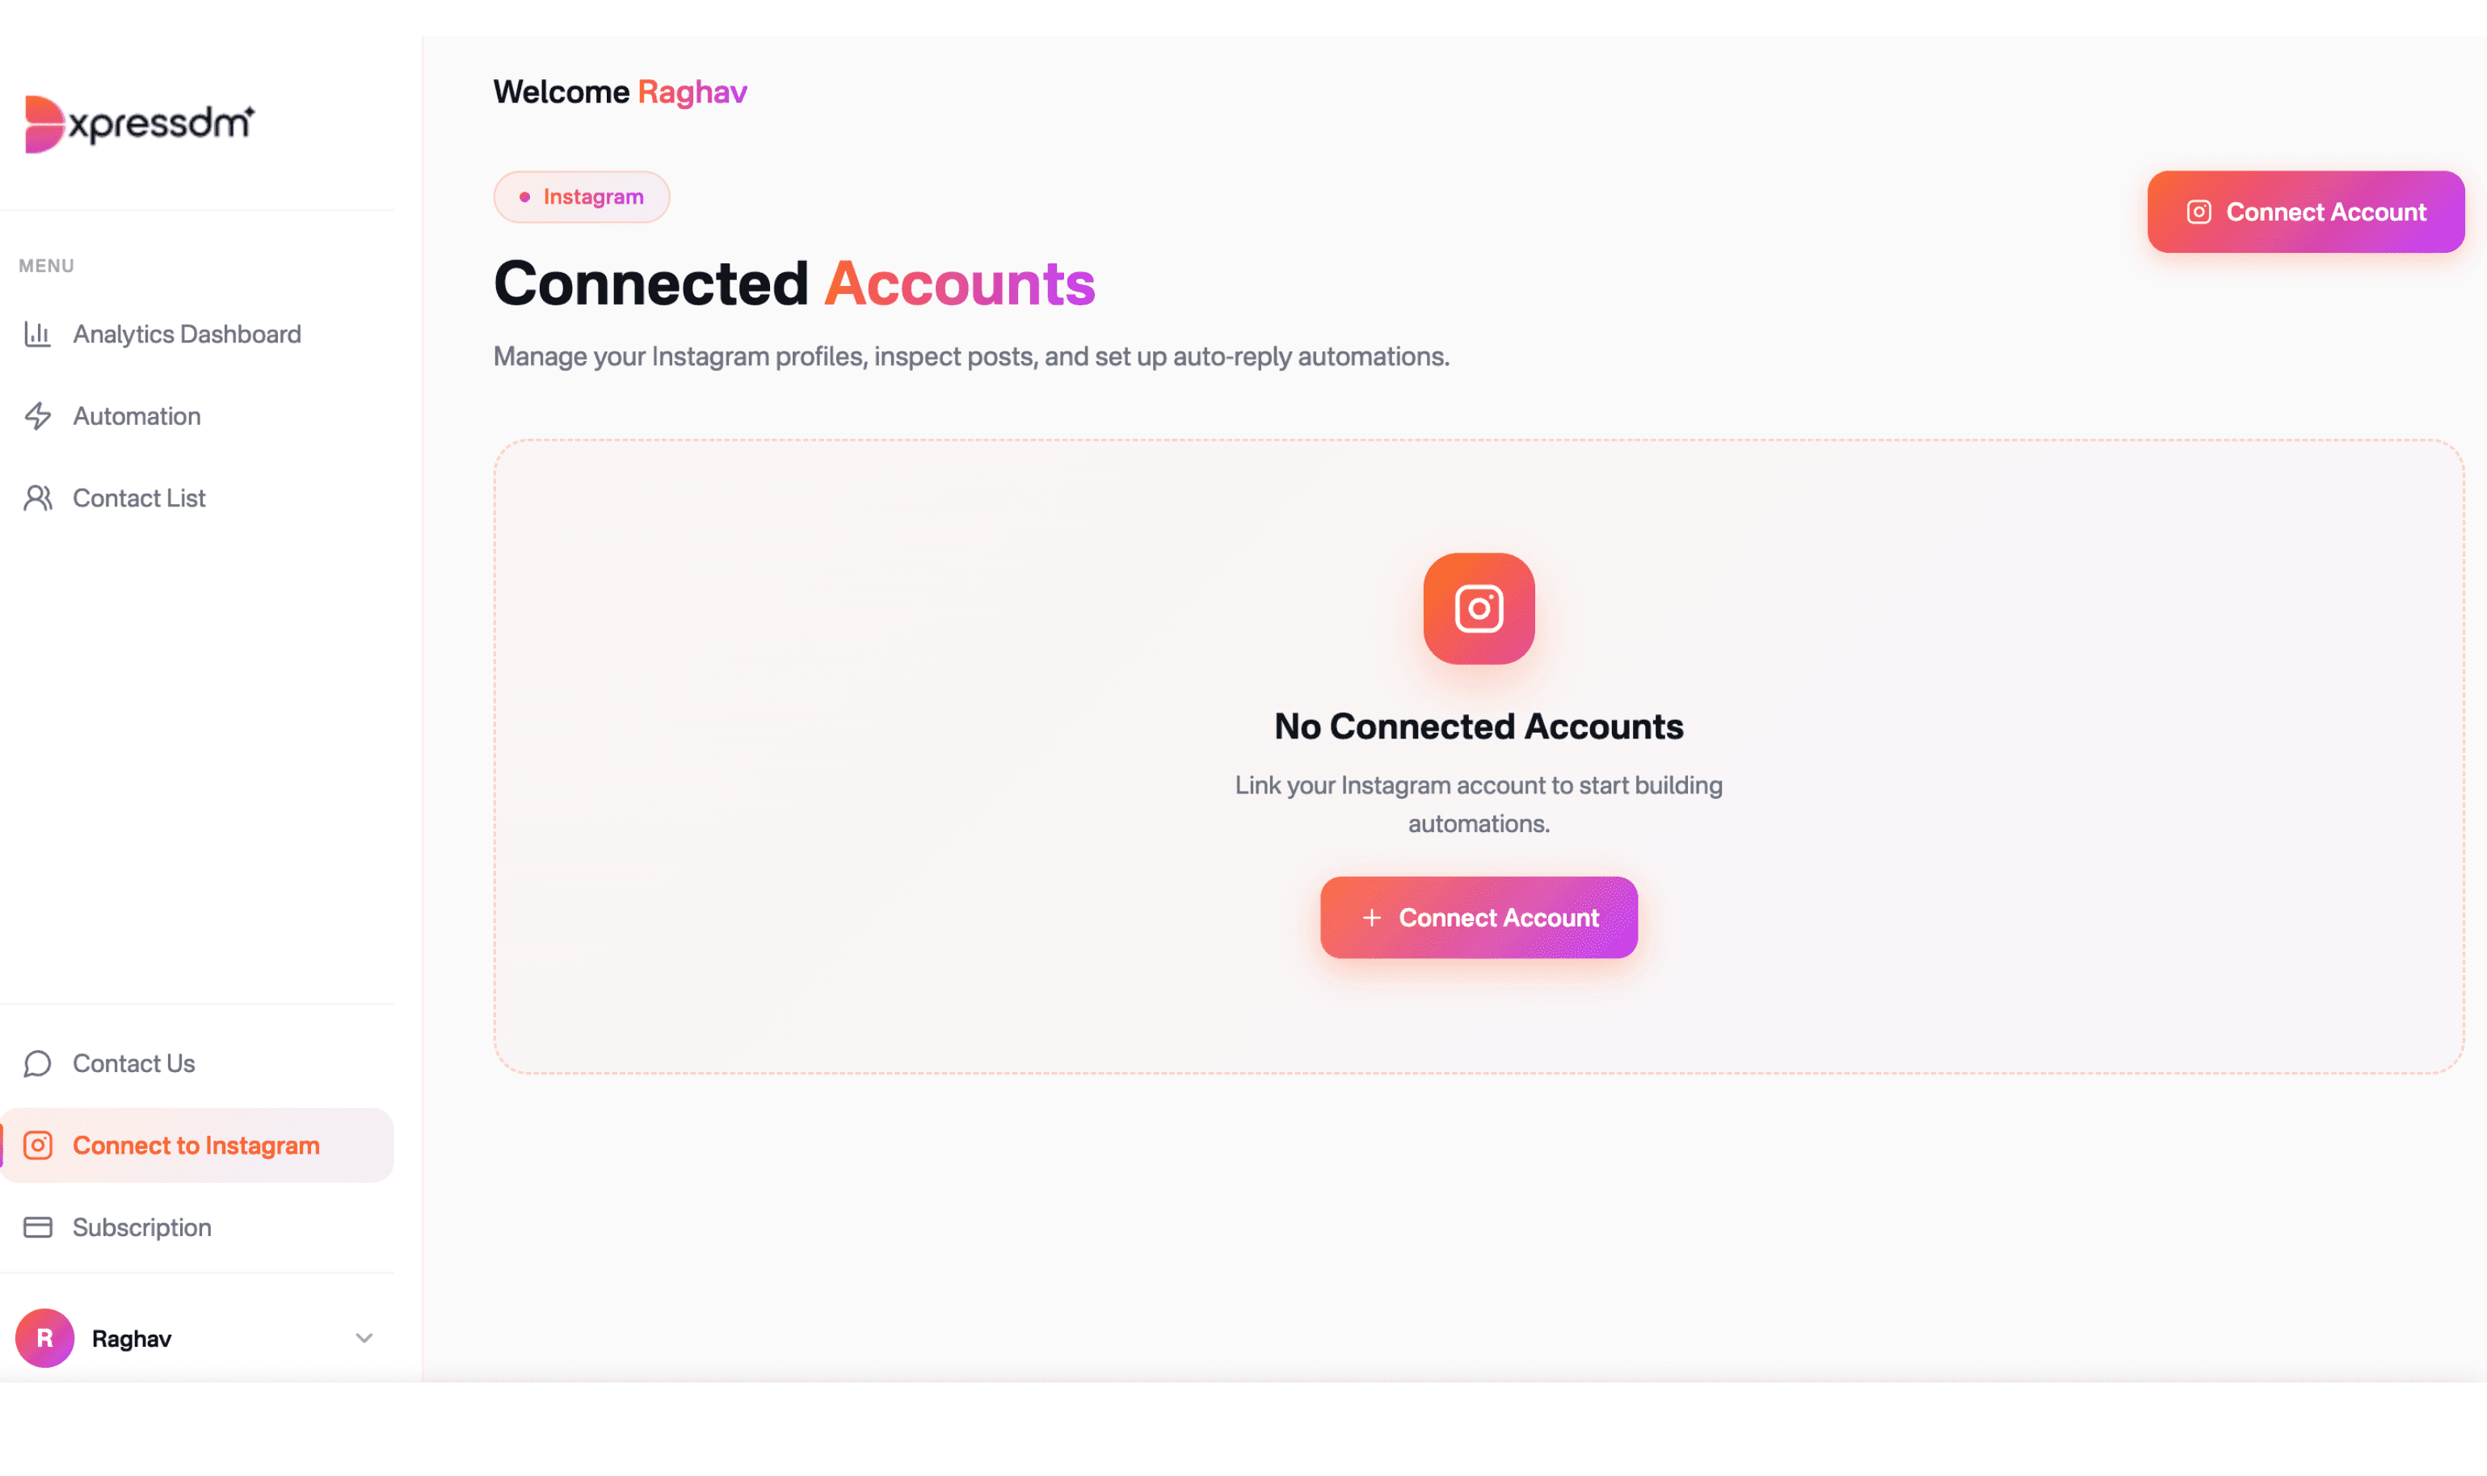Click the xpressdm logo
The height and width of the screenshot is (1476, 2487).
click(139, 124)
